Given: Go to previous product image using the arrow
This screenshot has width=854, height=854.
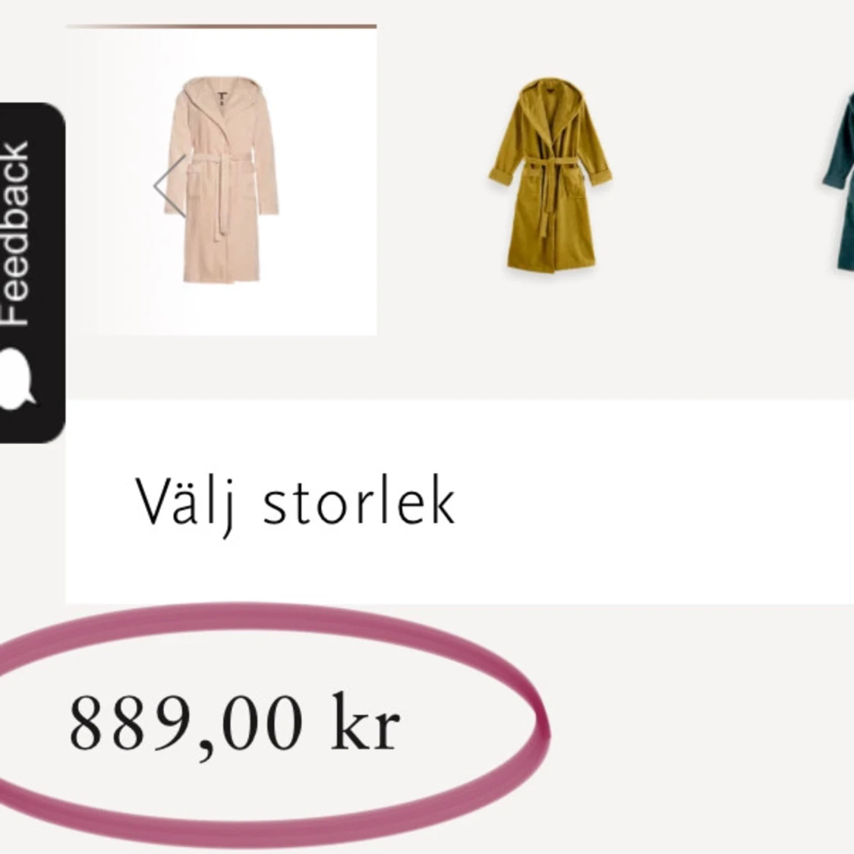Looking at the screenshot, I should coord(169,186).
